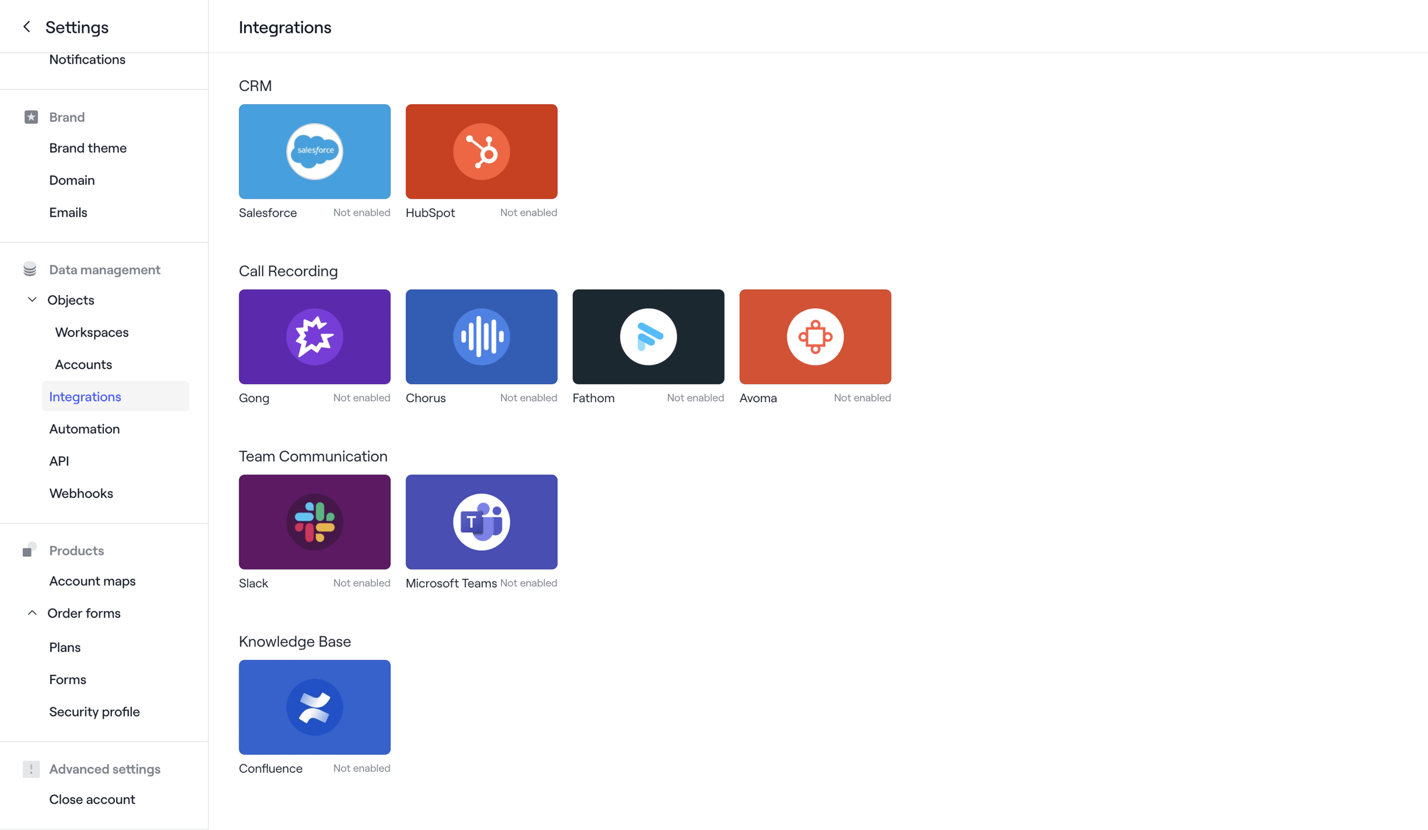
Task: Open the Confluence knowledge base tile
Action: [314, 707]
